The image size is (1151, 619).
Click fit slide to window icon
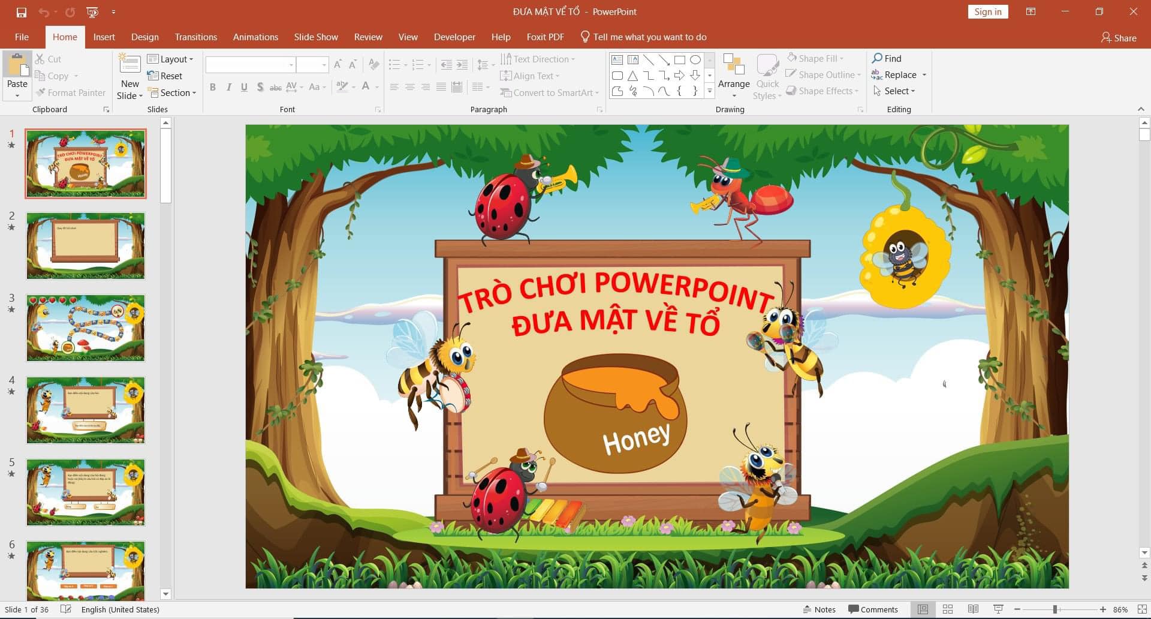pyautogui.click(x=1142, y=609)
